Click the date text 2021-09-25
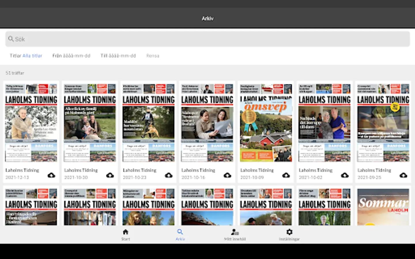This screenshot has height=259, width=415. tap(369, 178)
